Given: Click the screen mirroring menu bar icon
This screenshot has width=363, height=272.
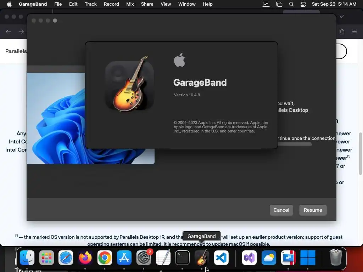Looking at the screenshot, I should point(266,4).
